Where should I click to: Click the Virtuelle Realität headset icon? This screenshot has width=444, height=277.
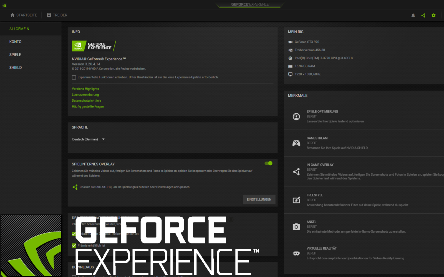296,253
